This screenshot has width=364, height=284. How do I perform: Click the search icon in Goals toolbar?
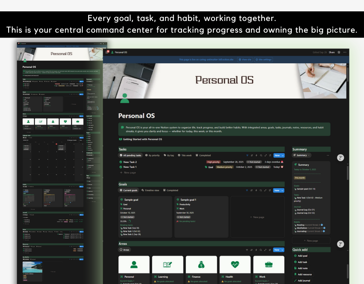pos(261,191)
